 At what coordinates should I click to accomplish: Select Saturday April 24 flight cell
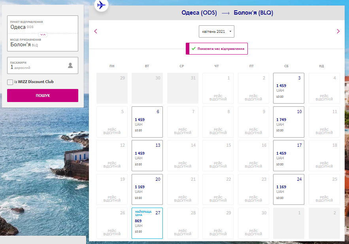[x=289, y=189]
